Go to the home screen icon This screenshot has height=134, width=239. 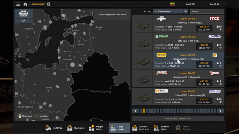(x=25, y=4)
